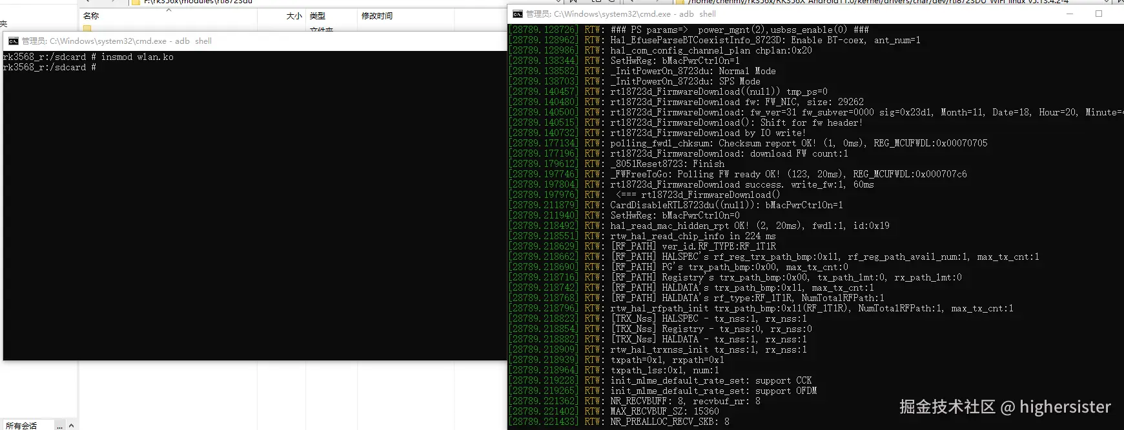Screen dimensions: 1124x430
Task: Click the cmd icon in the right adb shell window title bar
Action: [x=518, y=14]
